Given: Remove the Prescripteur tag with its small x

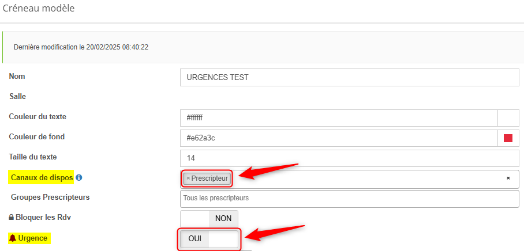Looking at the screenshot, I should click(188, 178).
